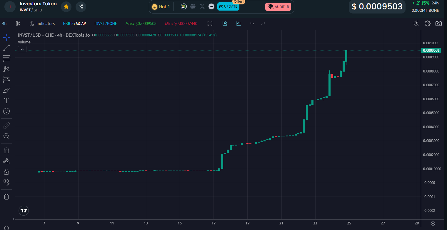Click the TradingView logo on chart

[x=24, y=211]
